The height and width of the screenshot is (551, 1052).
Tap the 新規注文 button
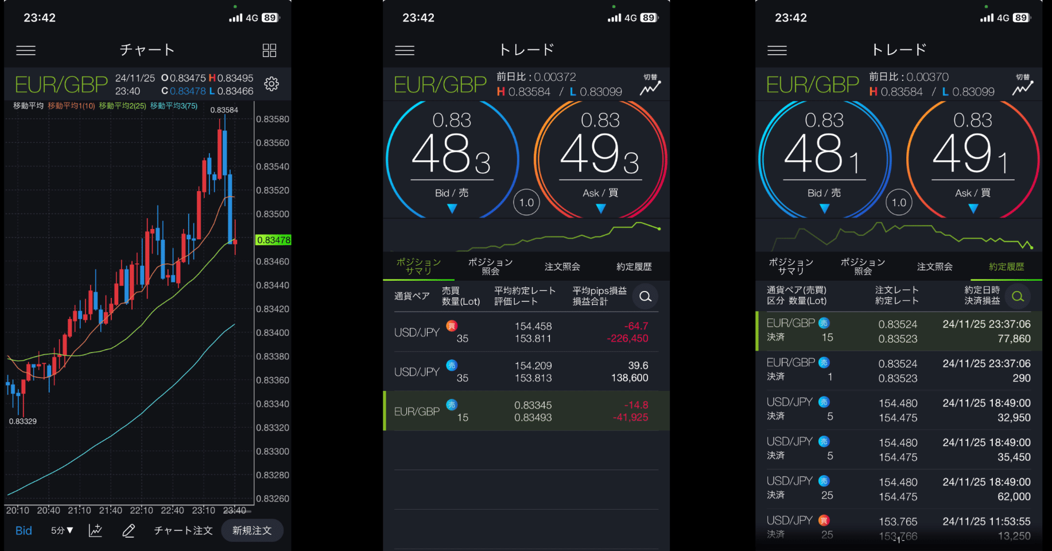pos(252,530)
